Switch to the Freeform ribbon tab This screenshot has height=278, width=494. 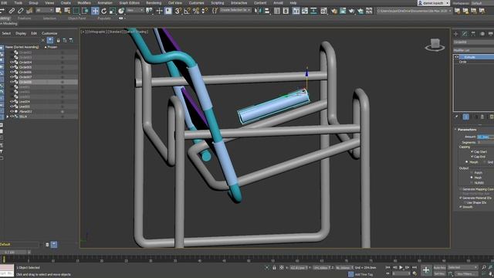(24, 19)
